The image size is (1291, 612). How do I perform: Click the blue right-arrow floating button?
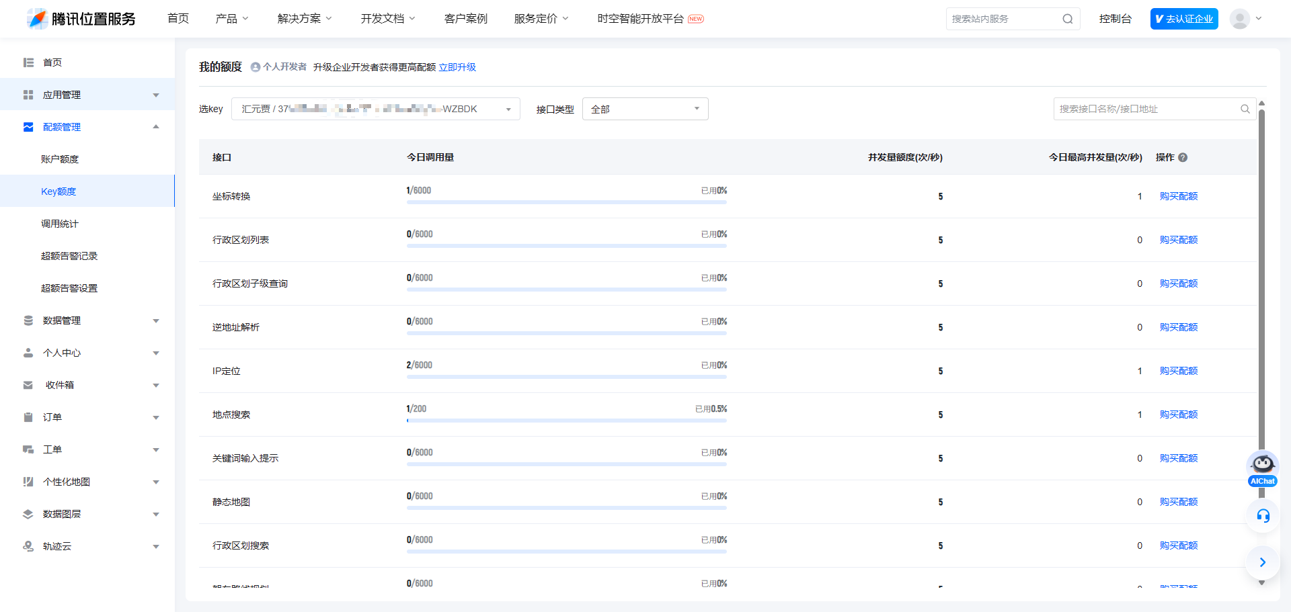click(1262, 562)
